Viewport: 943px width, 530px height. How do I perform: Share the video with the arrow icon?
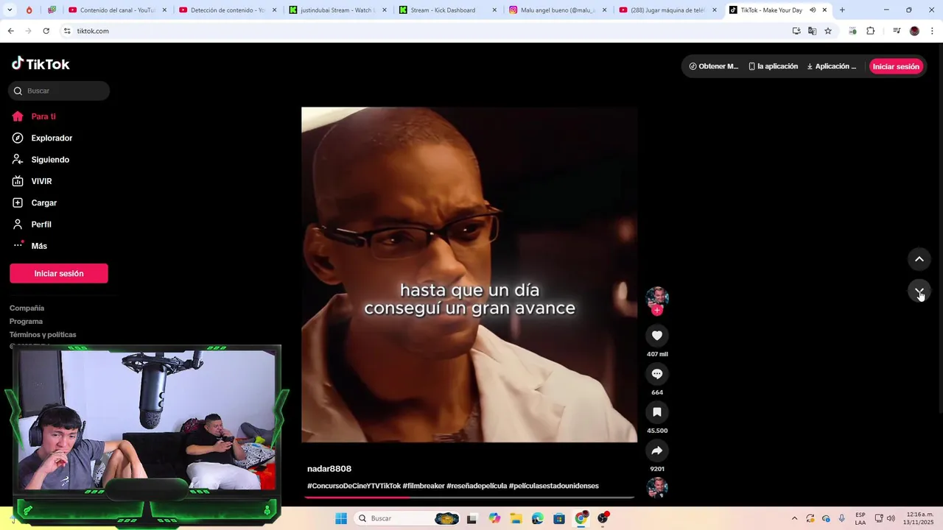pos(657,451)
